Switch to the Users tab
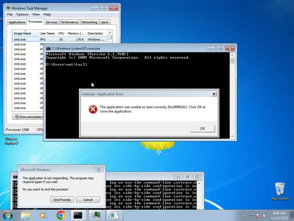This screenshot has width=294, height=221. 105,22
